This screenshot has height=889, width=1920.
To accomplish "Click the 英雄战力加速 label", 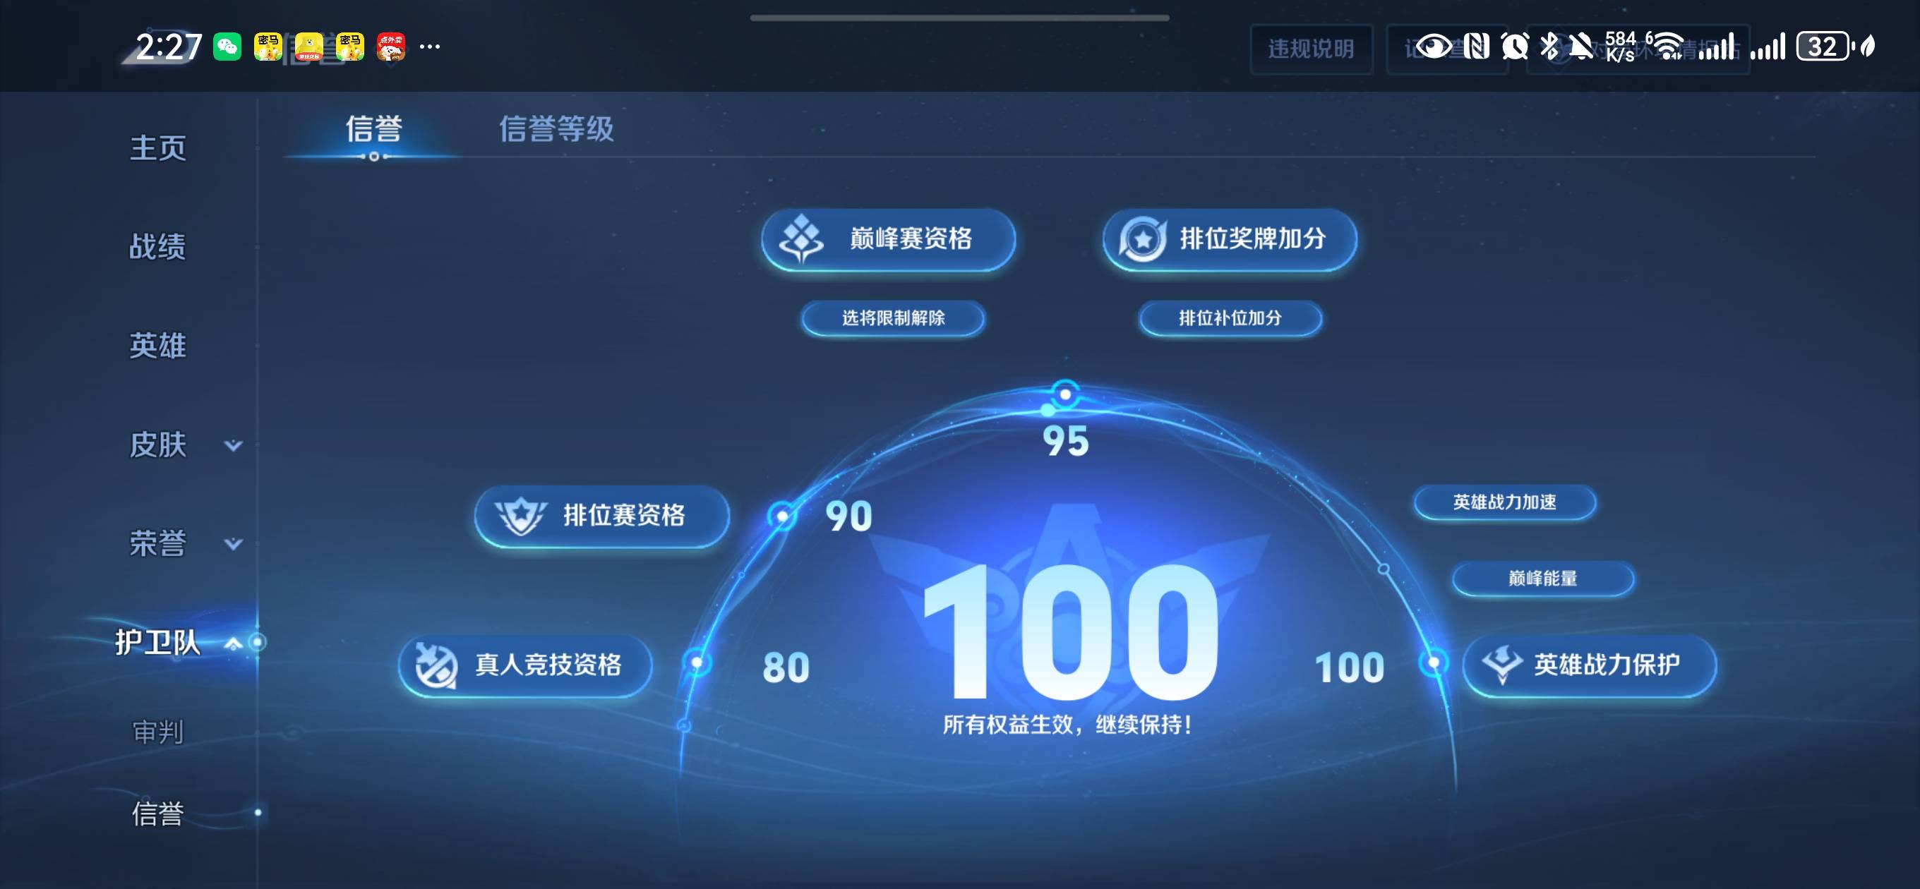I will pos(1505,502).
